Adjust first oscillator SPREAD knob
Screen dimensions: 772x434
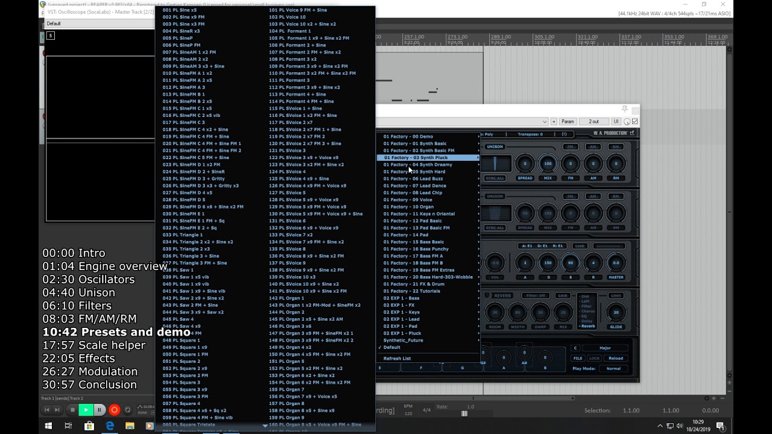[525, 163]
